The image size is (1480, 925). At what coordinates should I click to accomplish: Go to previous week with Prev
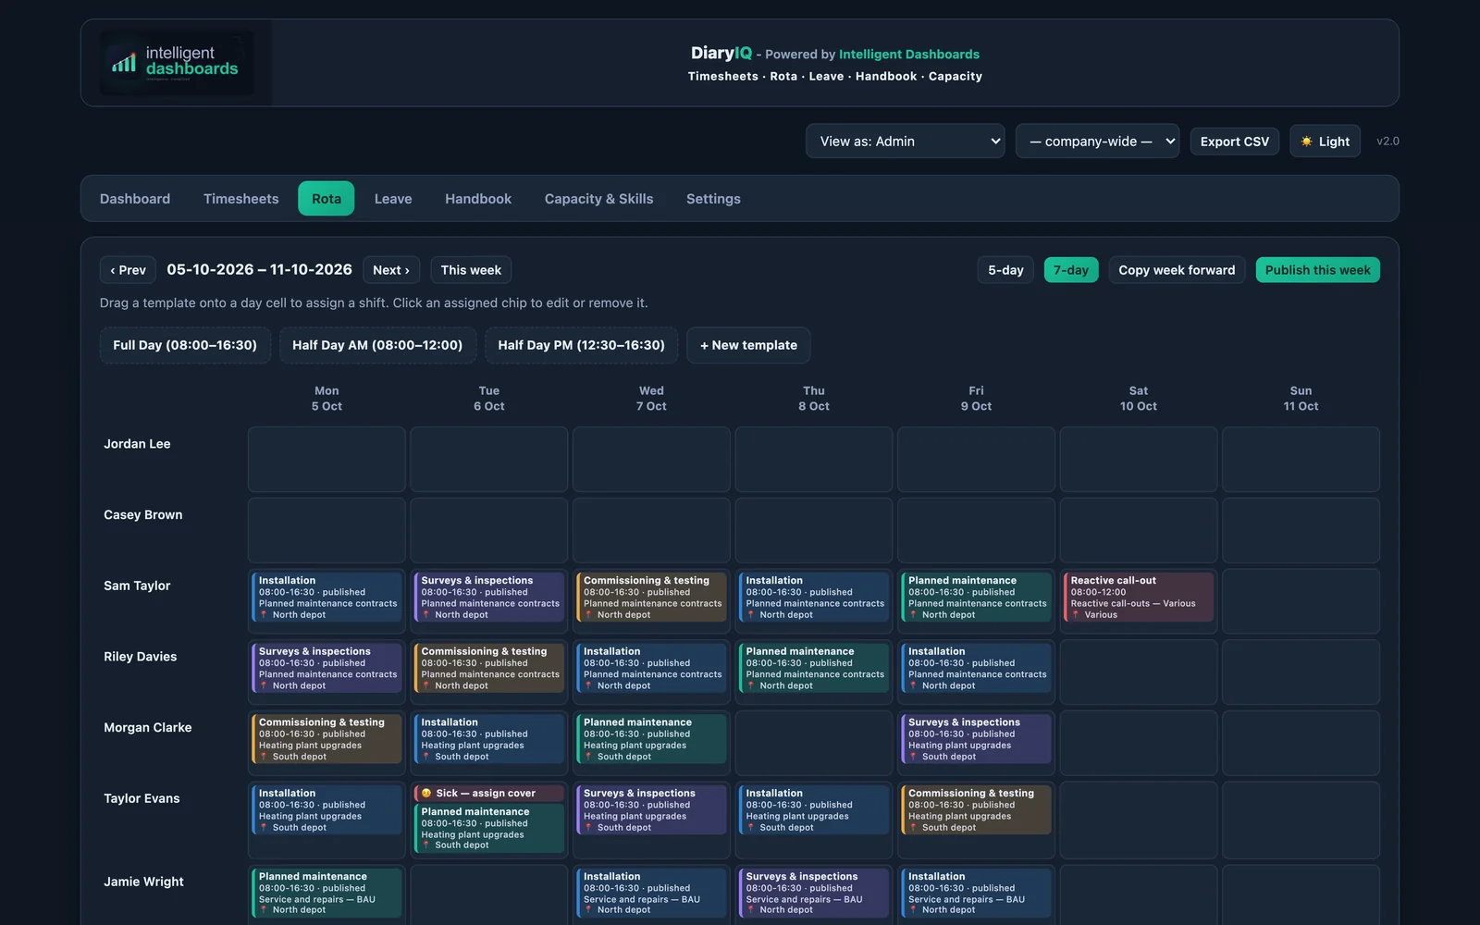(128, 270)
